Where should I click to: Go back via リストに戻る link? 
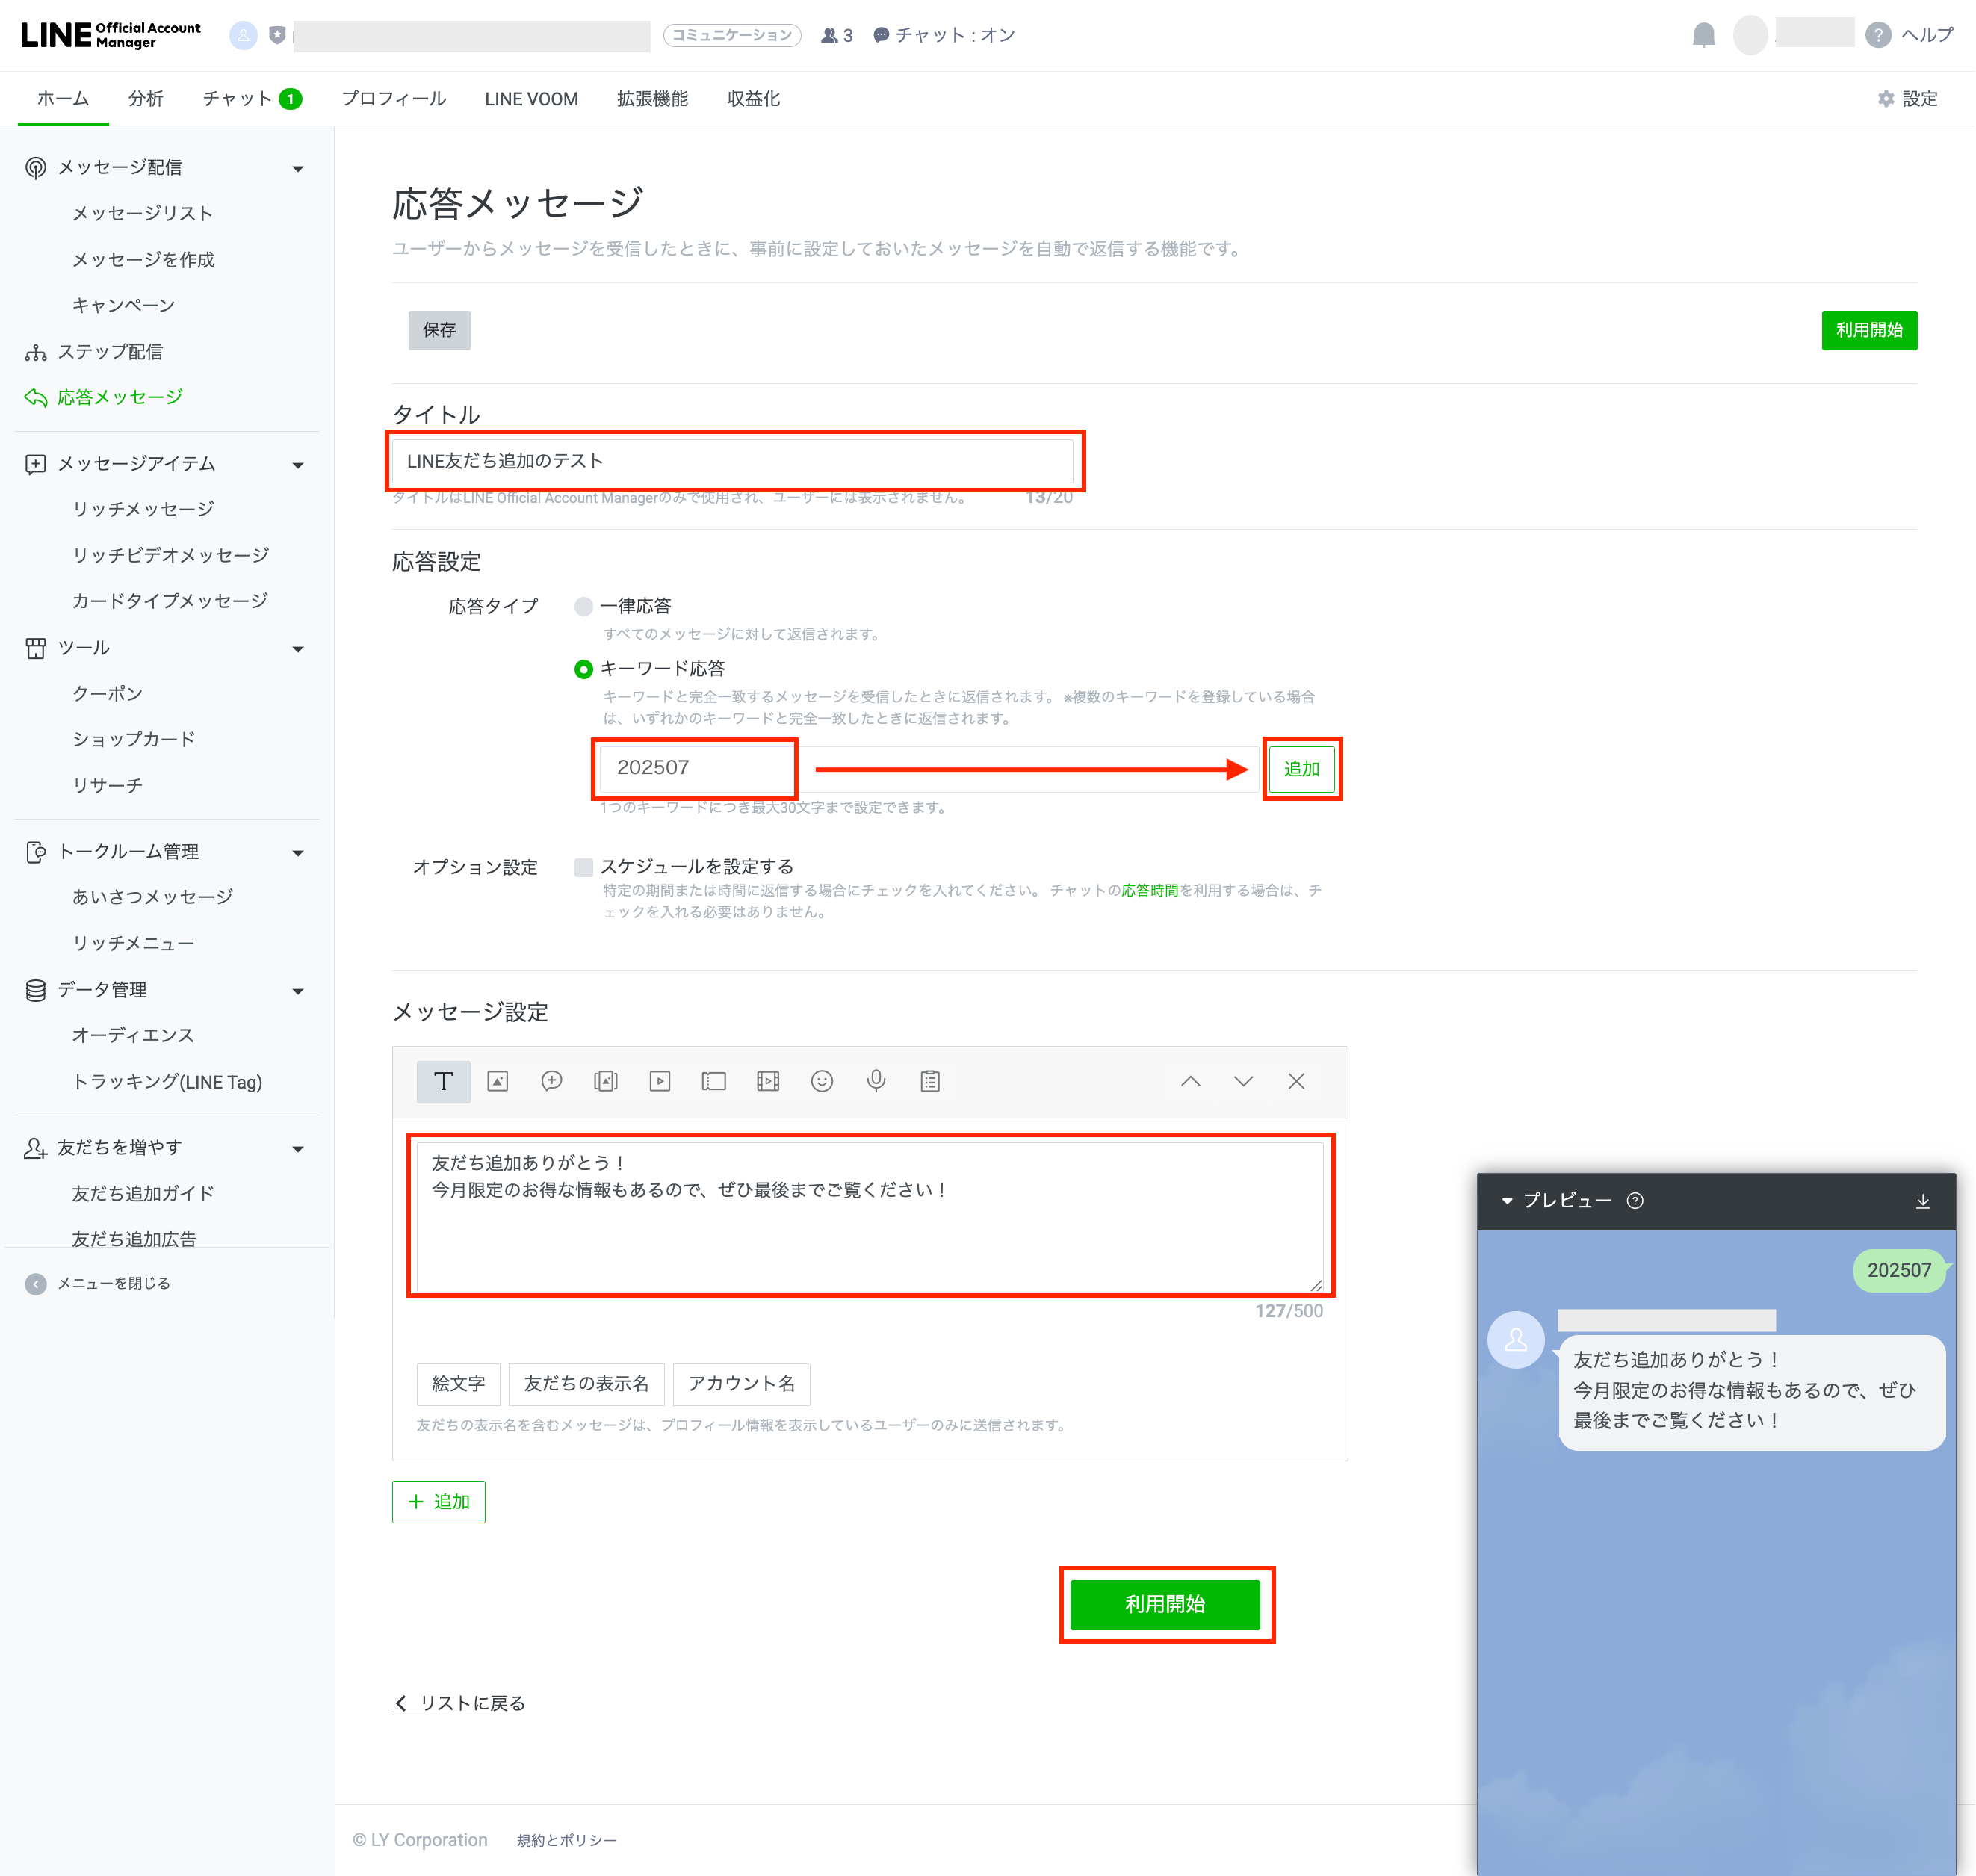click(x=460, y=1704)
